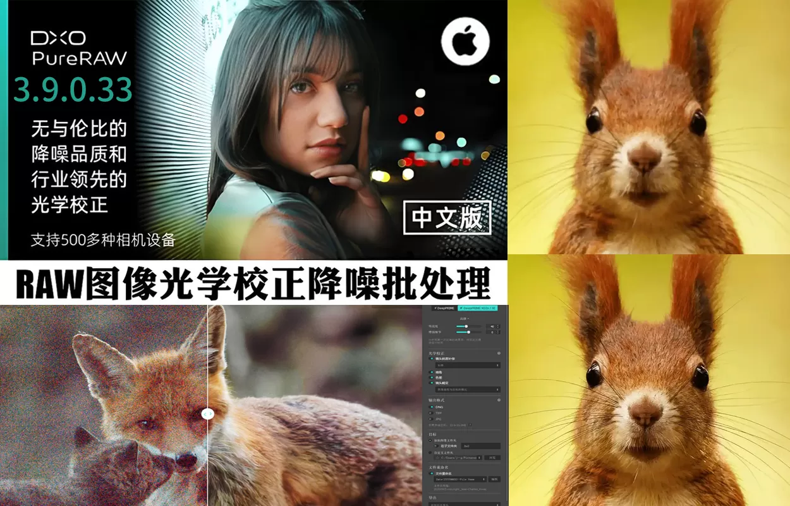Click the 导出 section heading
The image size is (790, 506).
coord(432,498)
